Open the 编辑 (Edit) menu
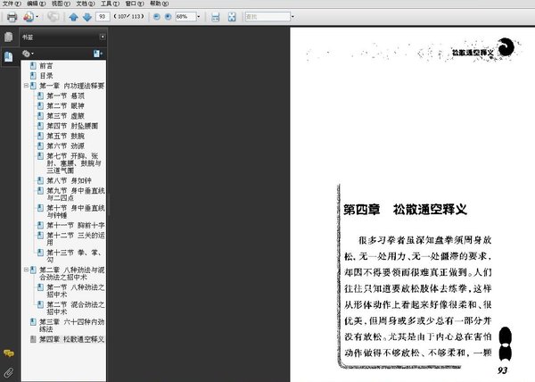This screenshot has width=535, height=382. pos(37,4)
